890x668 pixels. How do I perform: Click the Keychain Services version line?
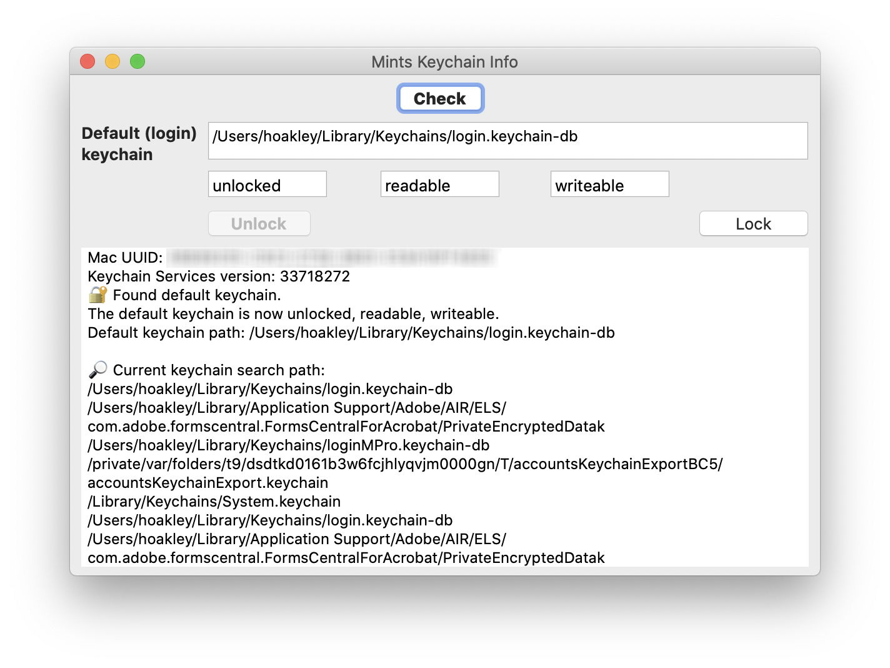(219, 276)
